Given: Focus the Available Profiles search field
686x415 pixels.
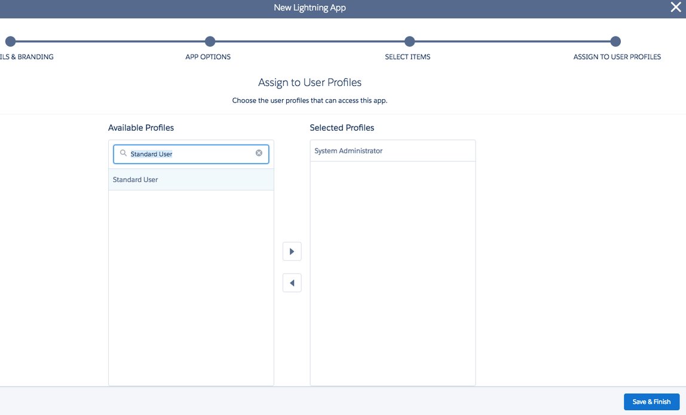Looking at the screenshot, I should coord(191,153).
